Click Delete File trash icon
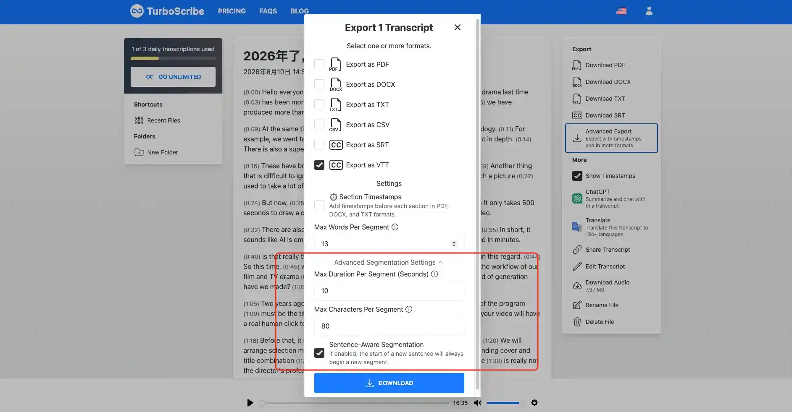792x412 pixels. (x=577, y=322)
